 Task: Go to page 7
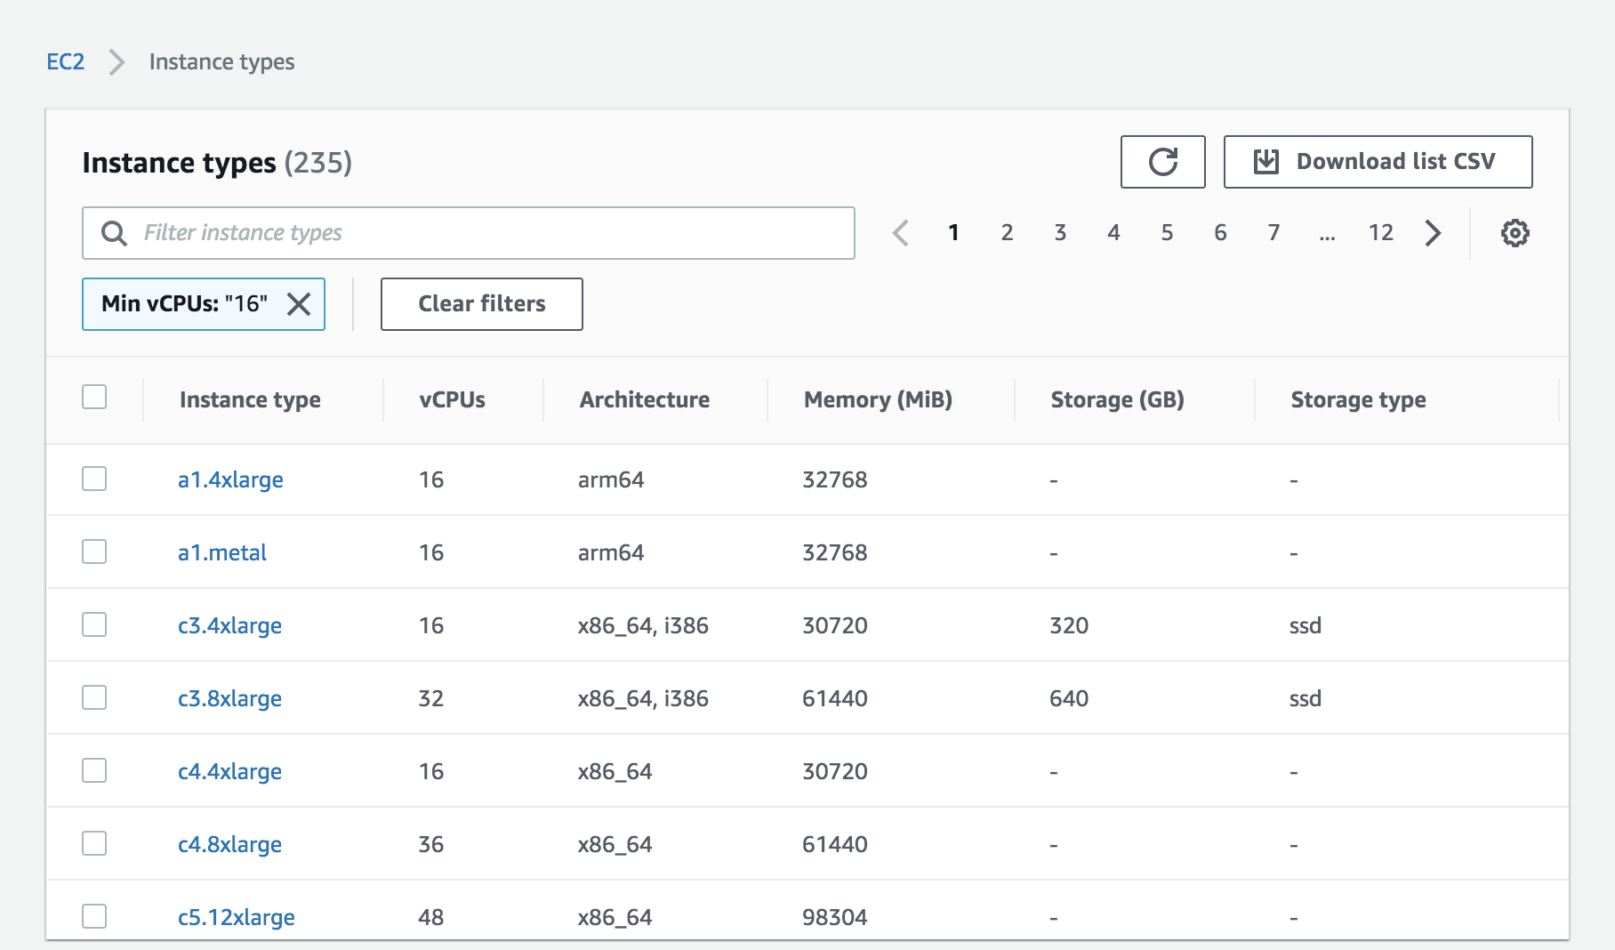click(x=1274, y=233)
